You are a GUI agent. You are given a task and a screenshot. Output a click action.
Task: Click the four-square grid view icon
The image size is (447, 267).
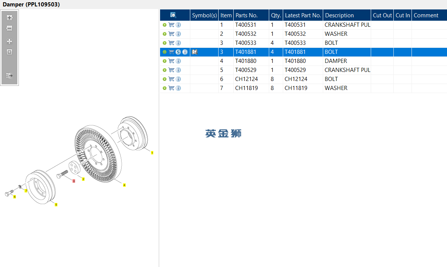pos(9,41)
